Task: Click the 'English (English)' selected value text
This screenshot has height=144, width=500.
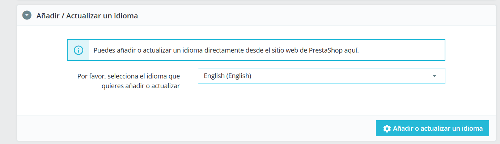Action: [x=228, y=76]
